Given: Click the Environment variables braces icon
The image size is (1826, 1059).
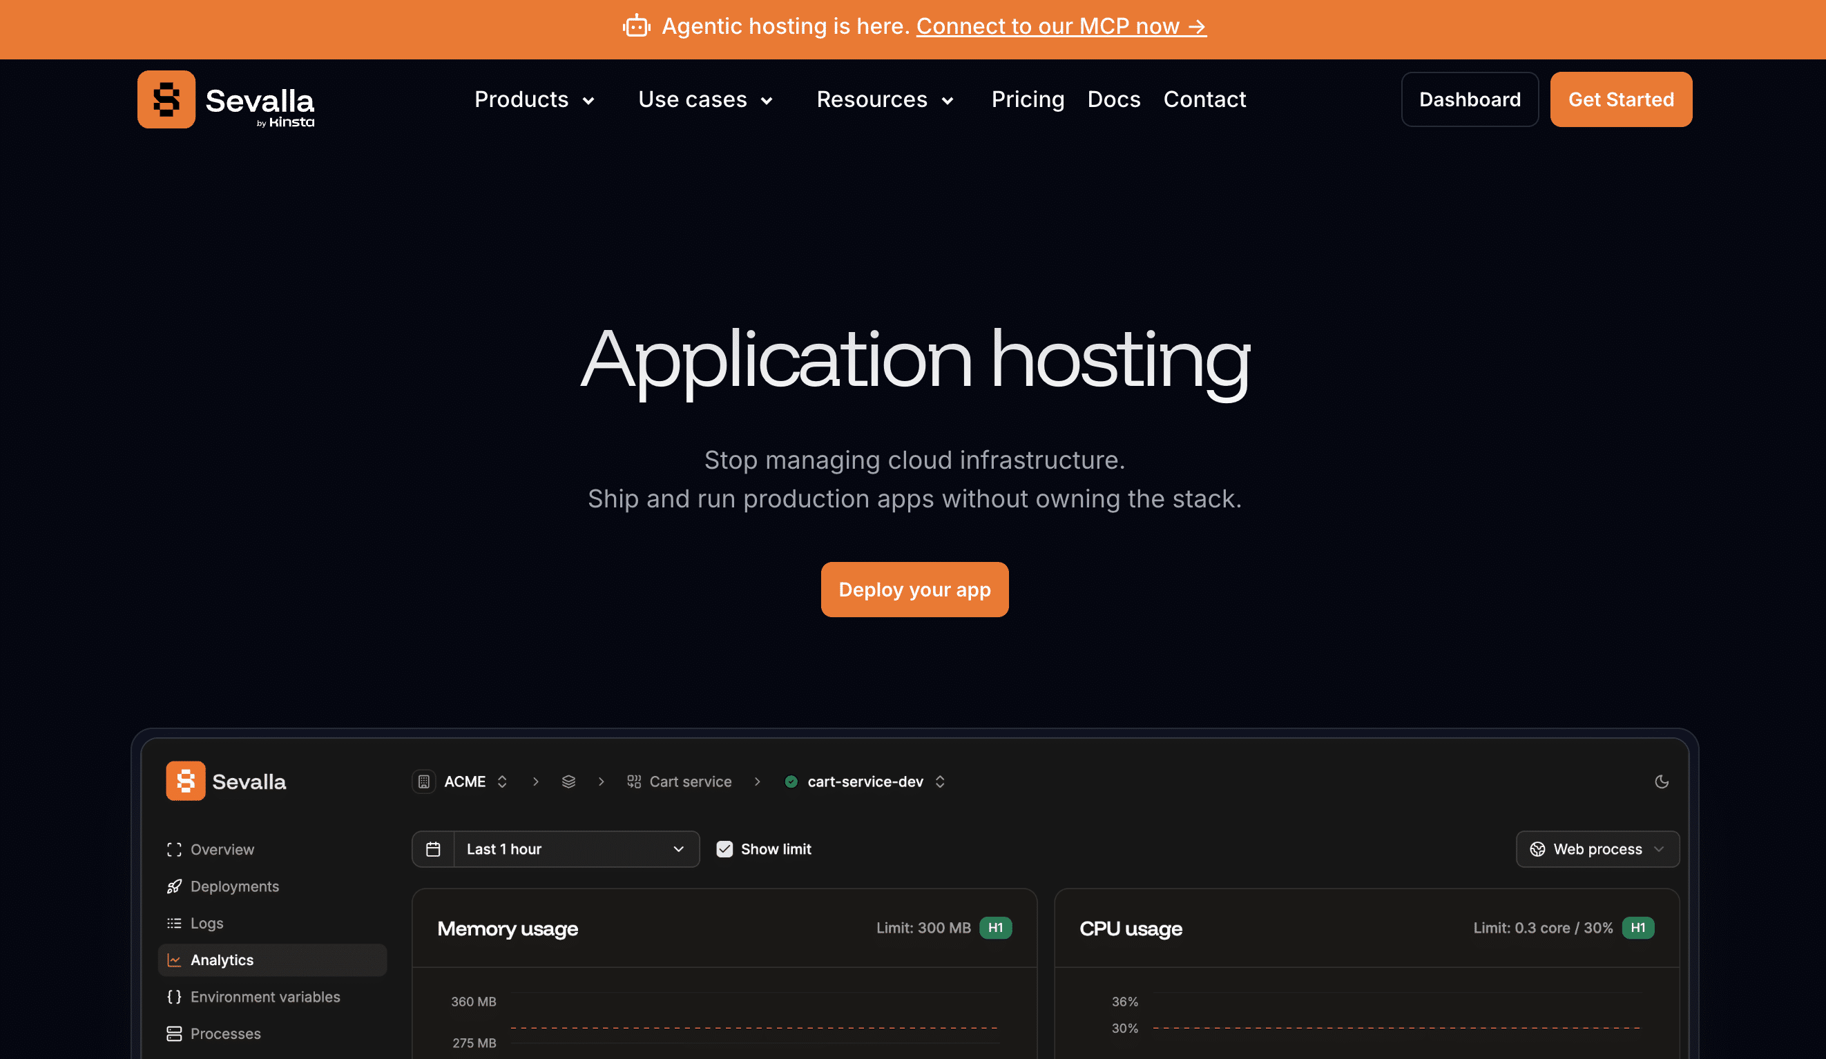Looking at the screenshot, I should coord(174,997).
